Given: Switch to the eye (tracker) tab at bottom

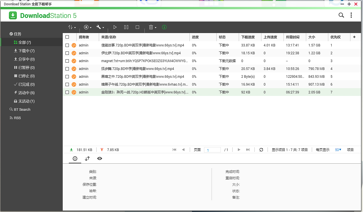Looking at the screenshot, I should [x=99, y=159].
